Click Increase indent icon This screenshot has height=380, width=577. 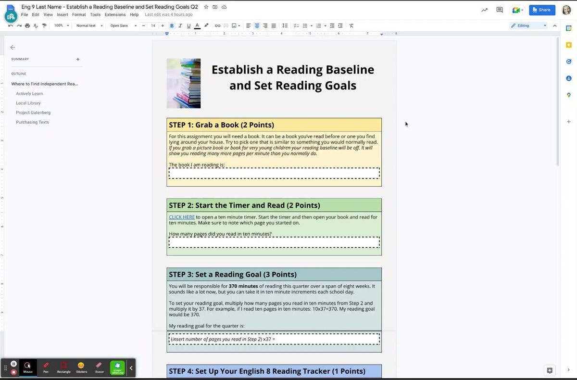(340, 25)
